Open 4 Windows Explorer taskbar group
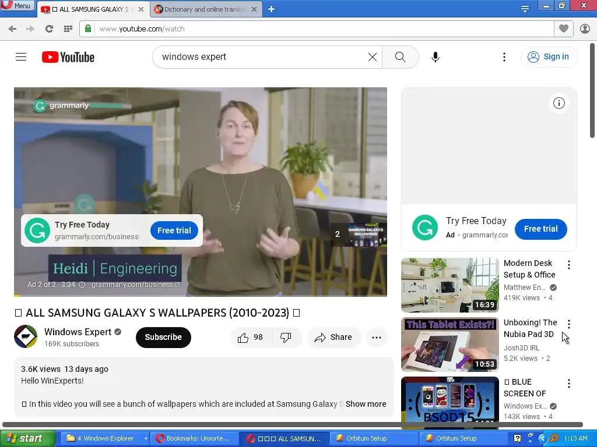Screen dimensions: 597x447 106,438
